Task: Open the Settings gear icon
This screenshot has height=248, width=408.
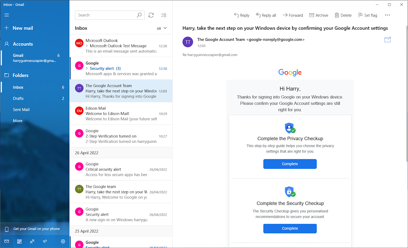Action: pos(63,241)
